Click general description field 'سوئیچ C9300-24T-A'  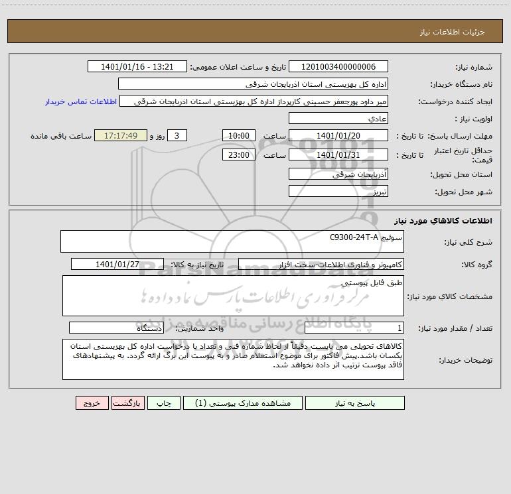pos(232,241)
